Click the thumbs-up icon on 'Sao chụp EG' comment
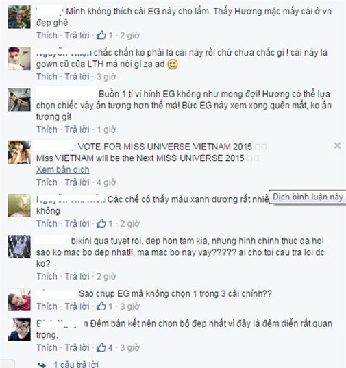The width and height of the screenshot is (346, 368). pos(101,306)
